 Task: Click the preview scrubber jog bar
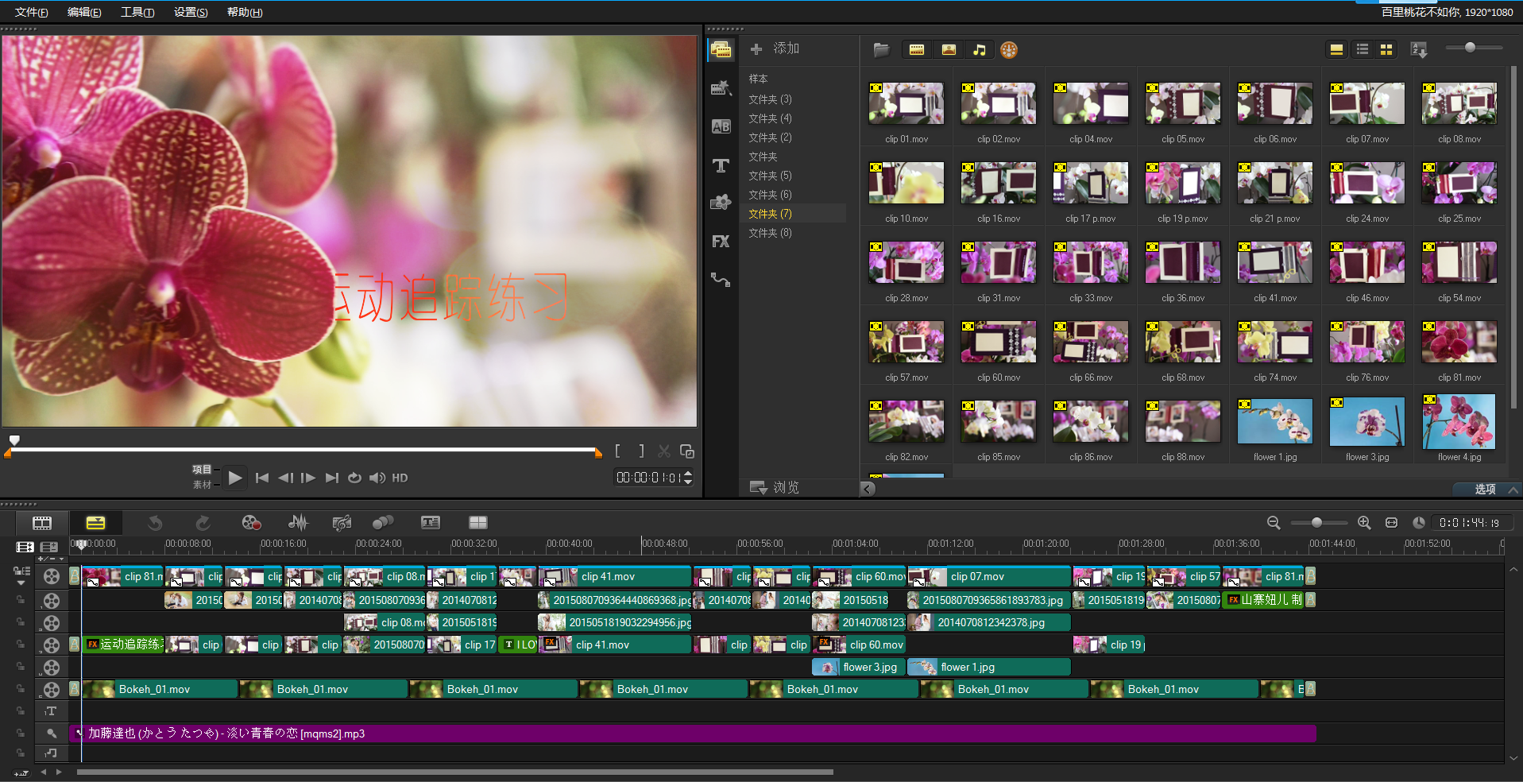(303, 449)
